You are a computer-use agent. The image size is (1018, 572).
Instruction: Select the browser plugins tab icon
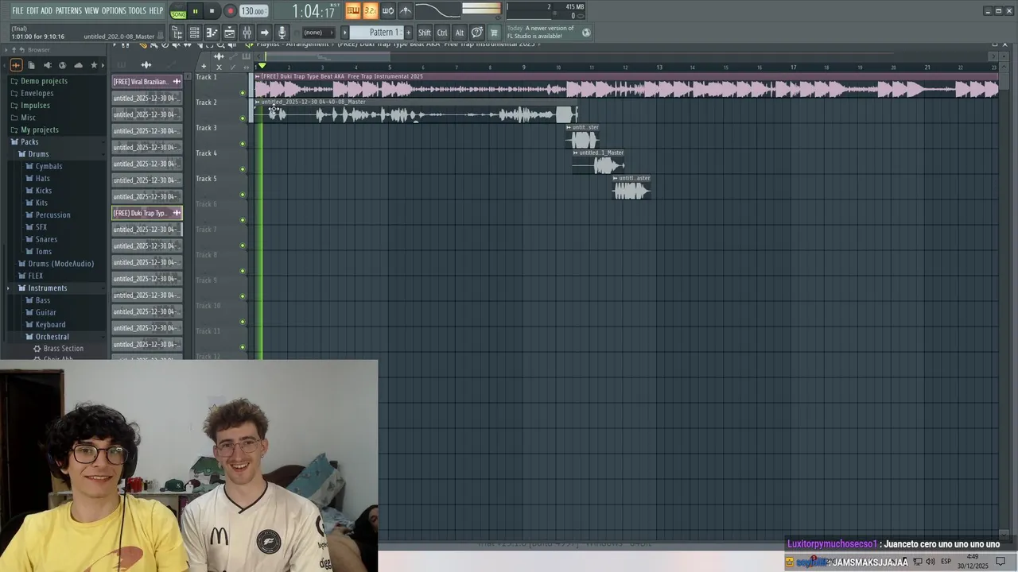tap(47, 65)
